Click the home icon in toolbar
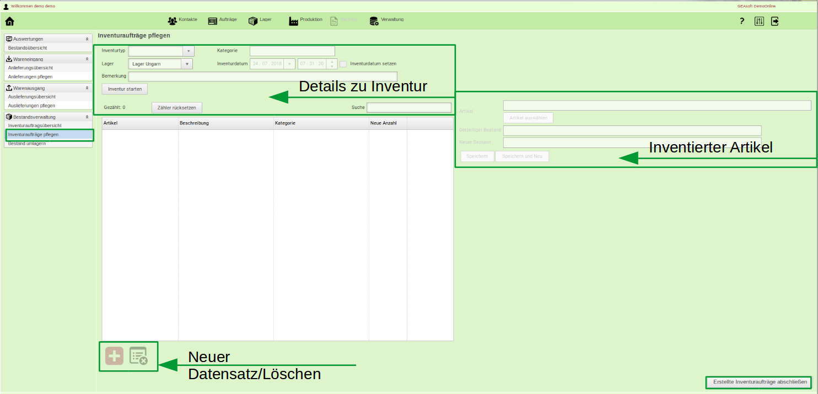The height and width of the screenshot is (394, 818). pos(9,21)
